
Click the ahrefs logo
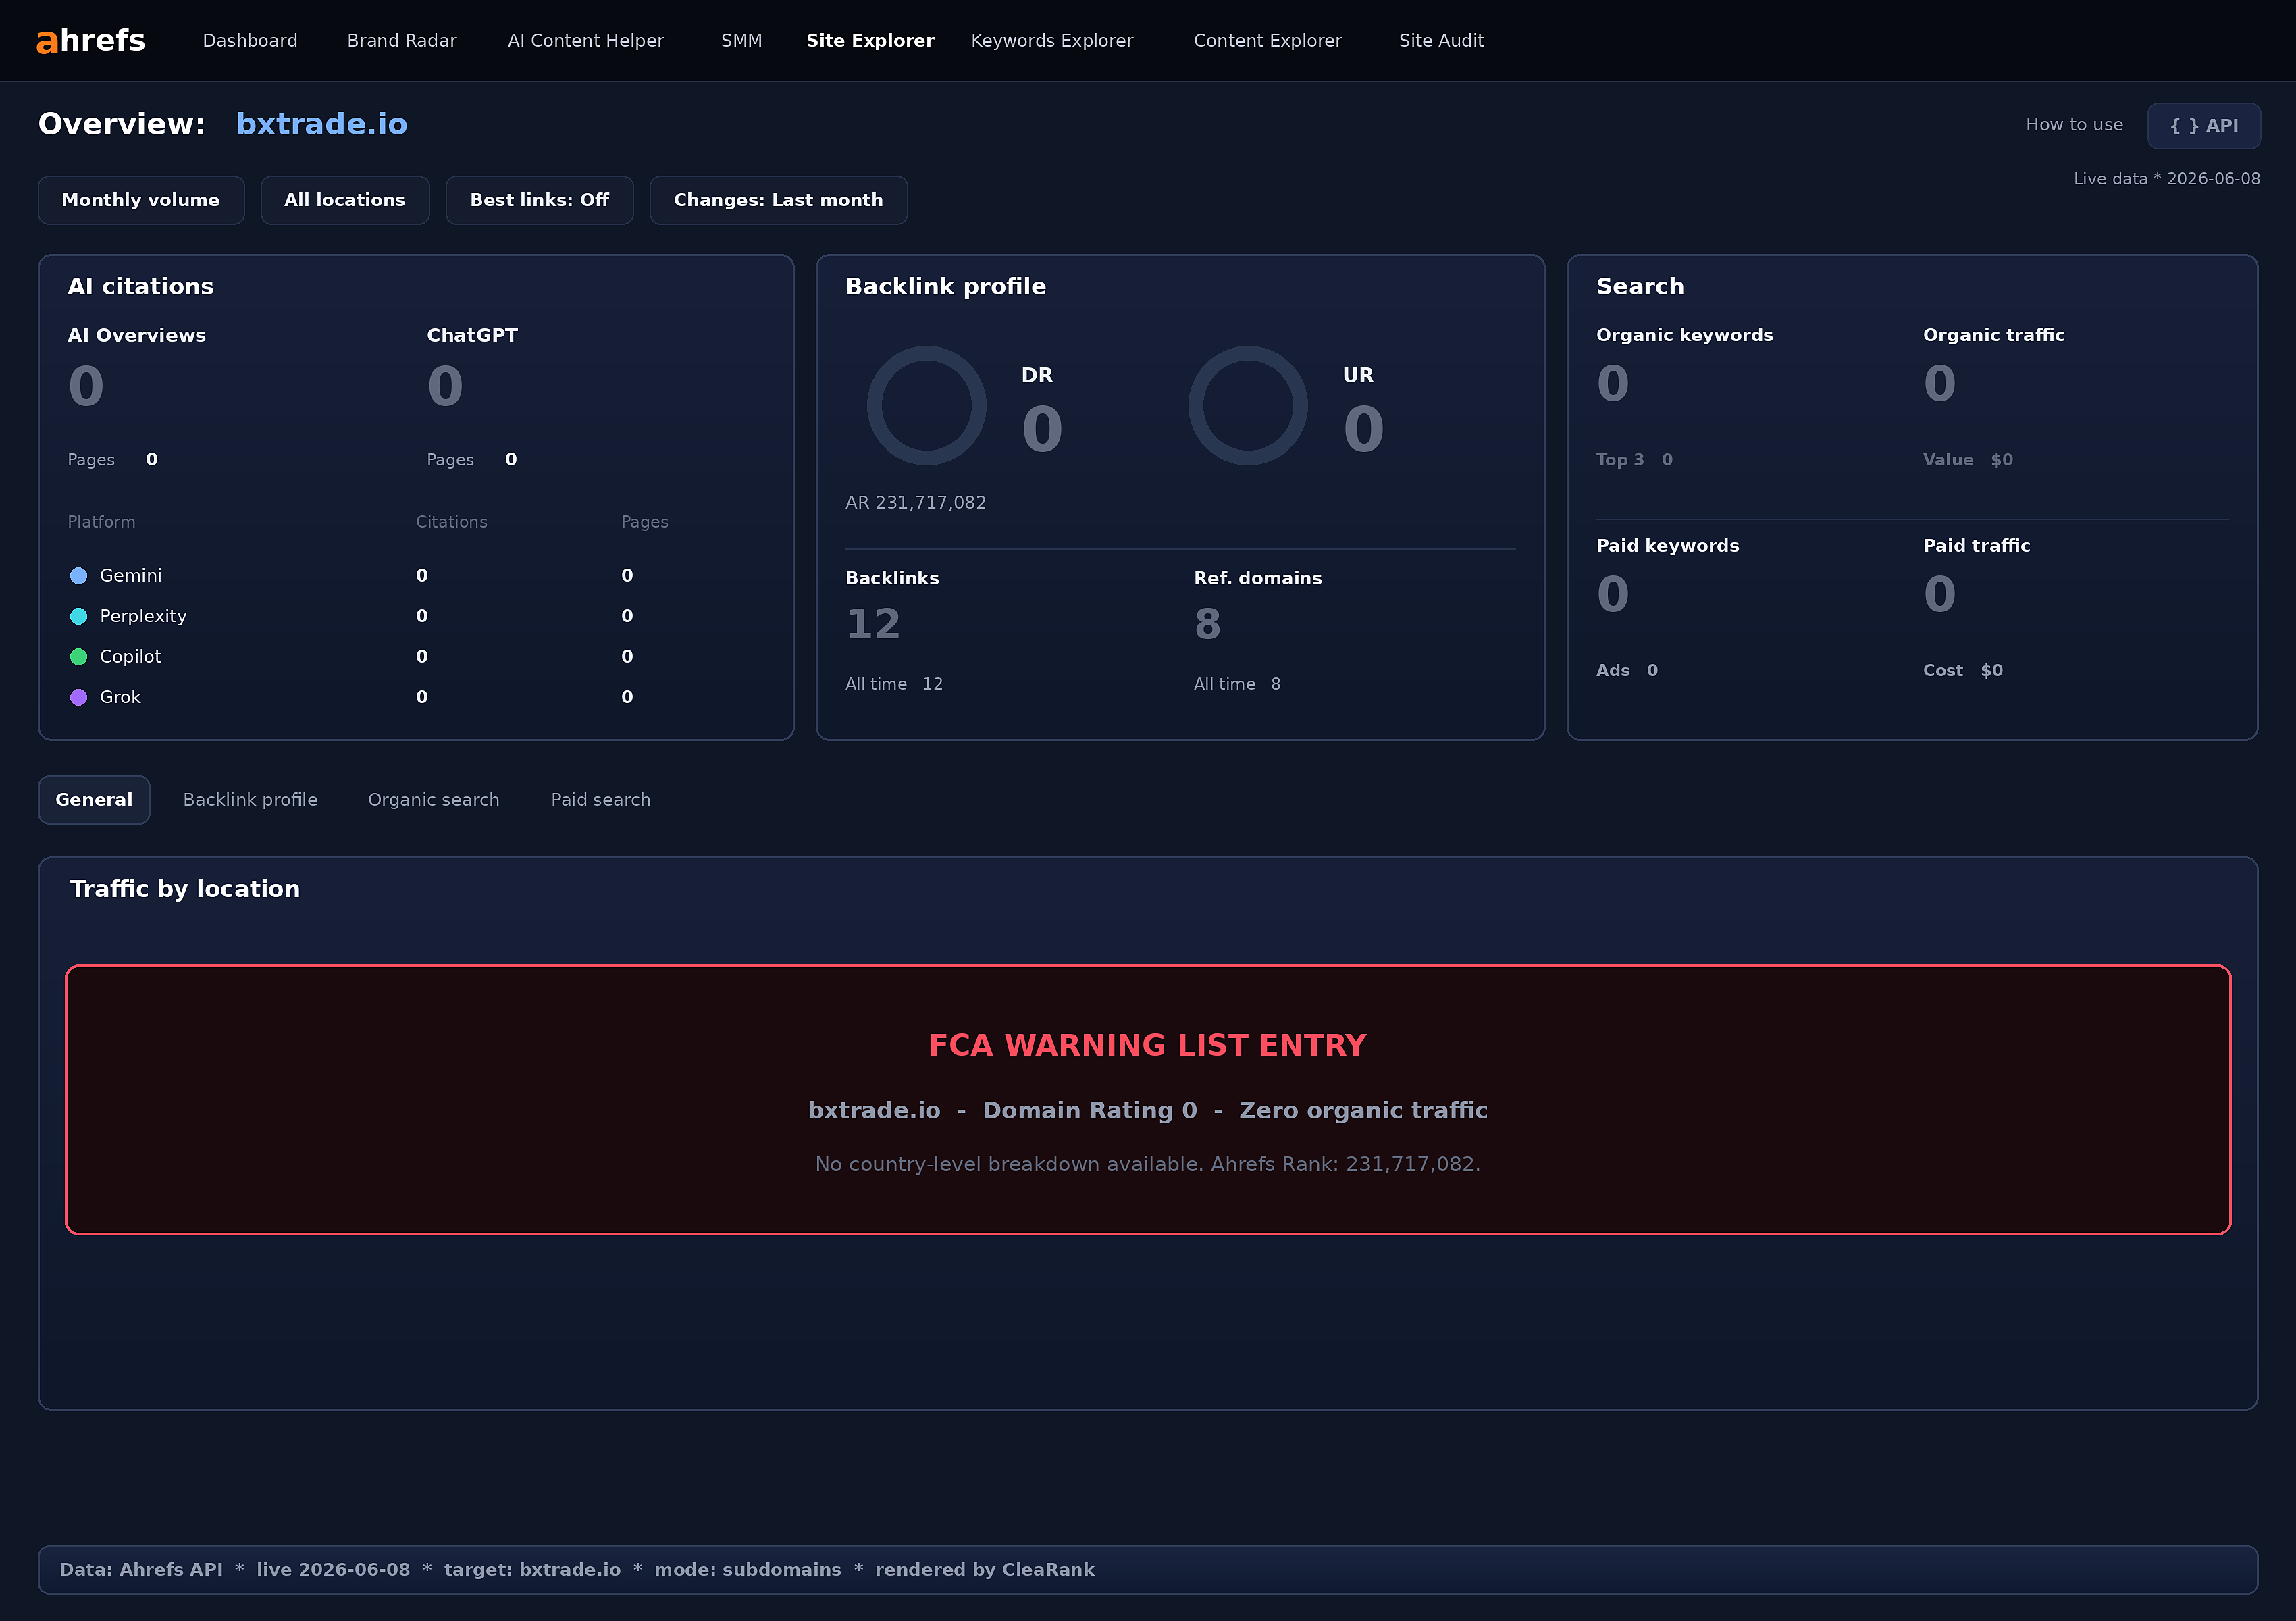(91, 40)
